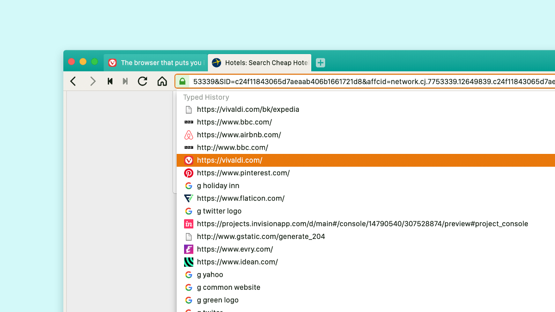This screenshot has height=312, width=555.
Task: Select https://www.idean.com/ suggestion
Action: pos(366,262)
